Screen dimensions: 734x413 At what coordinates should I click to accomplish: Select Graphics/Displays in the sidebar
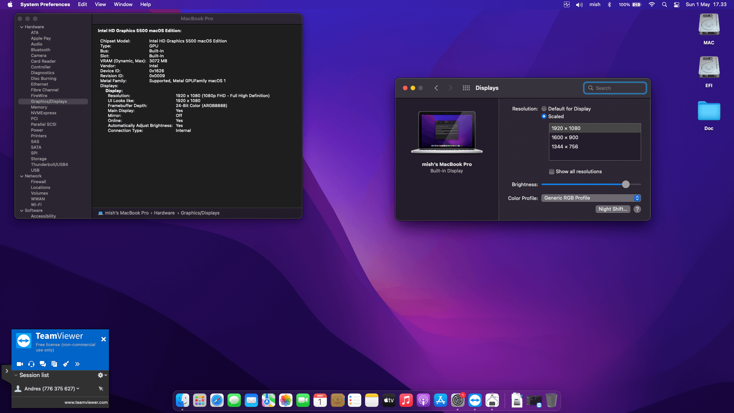point(53,101)
